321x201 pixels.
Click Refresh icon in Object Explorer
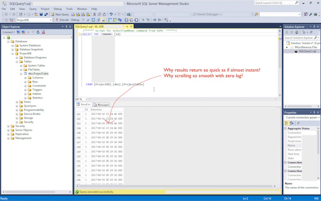pos(38,32)
